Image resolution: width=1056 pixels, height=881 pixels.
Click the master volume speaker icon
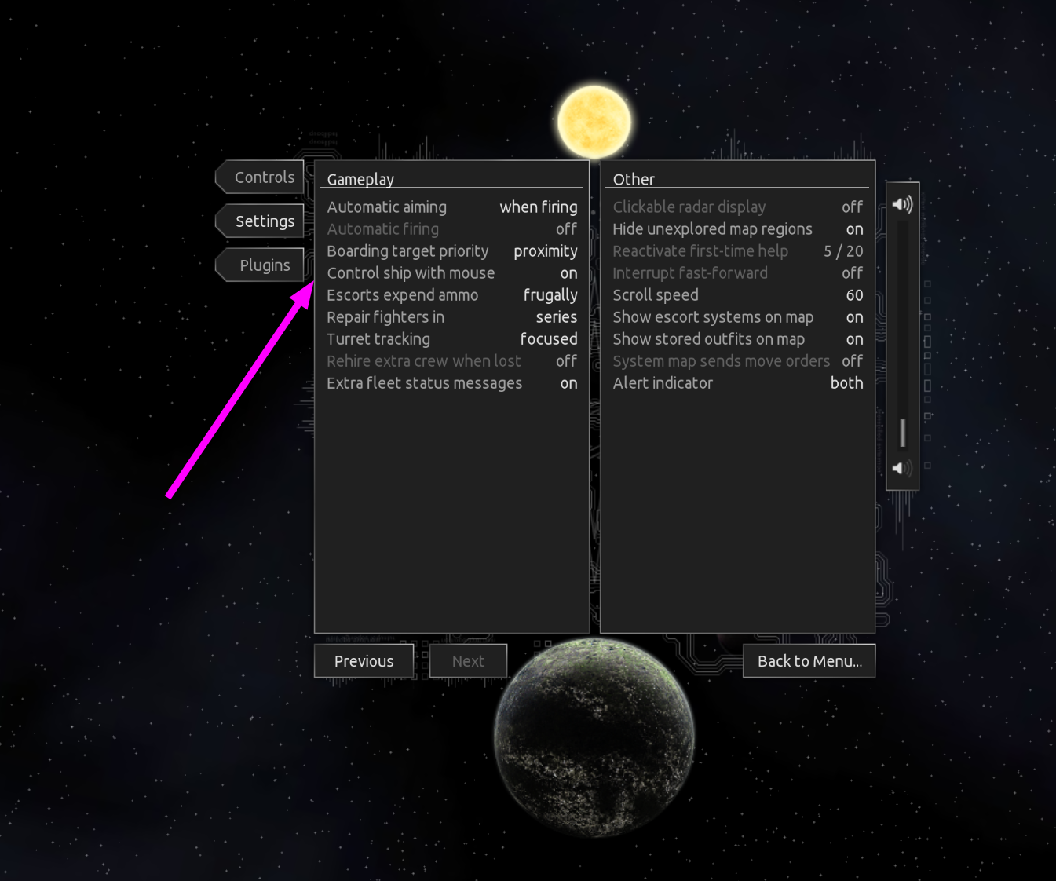902,203
